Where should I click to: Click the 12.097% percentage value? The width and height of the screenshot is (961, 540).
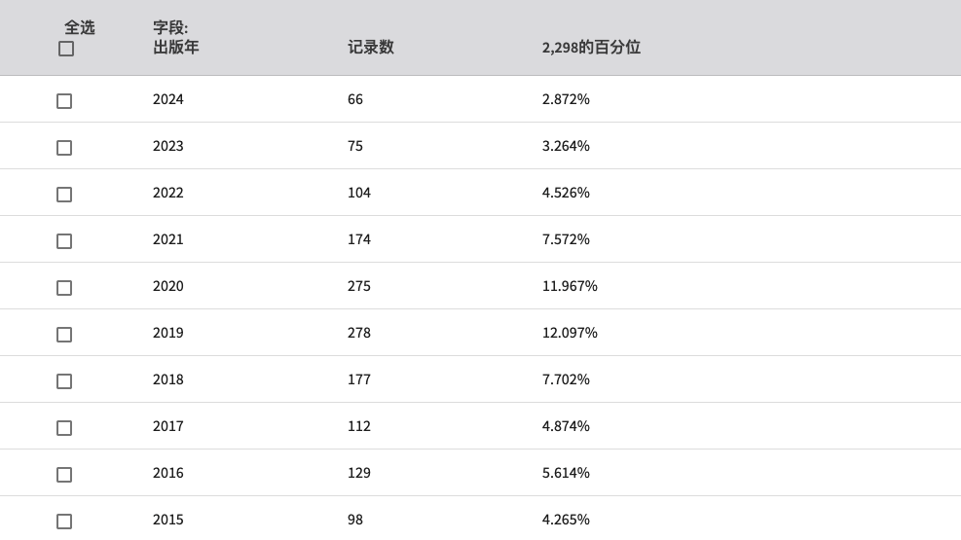click(570, 333)
